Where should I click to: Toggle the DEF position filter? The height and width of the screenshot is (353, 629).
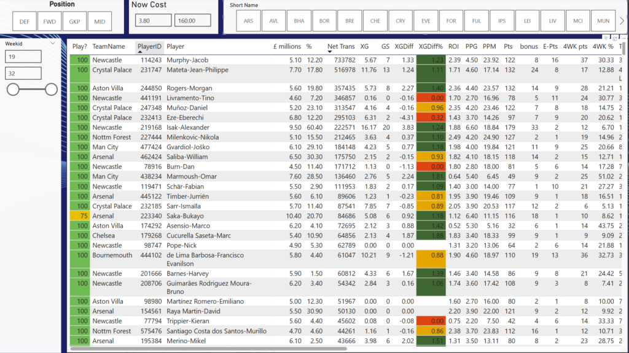pos(24,21)
